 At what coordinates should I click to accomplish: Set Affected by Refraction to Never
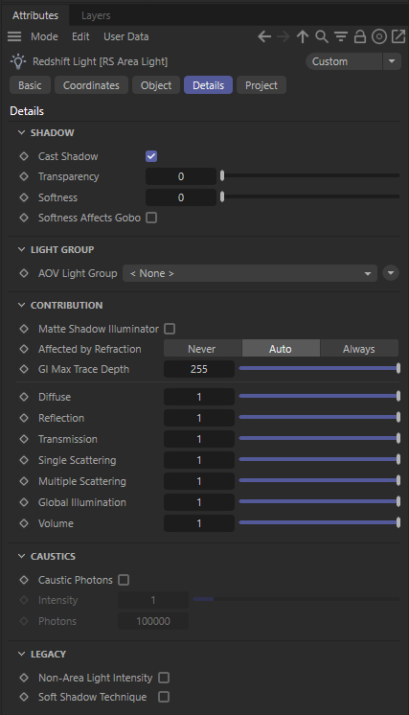[x=202, y=349]
